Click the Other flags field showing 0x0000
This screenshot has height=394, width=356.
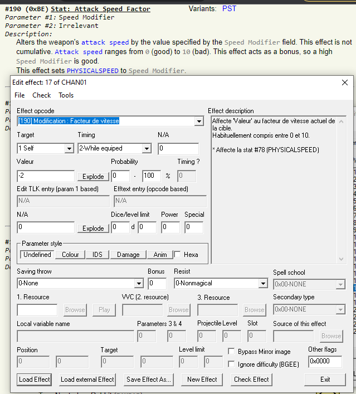[x=325, y=362]
